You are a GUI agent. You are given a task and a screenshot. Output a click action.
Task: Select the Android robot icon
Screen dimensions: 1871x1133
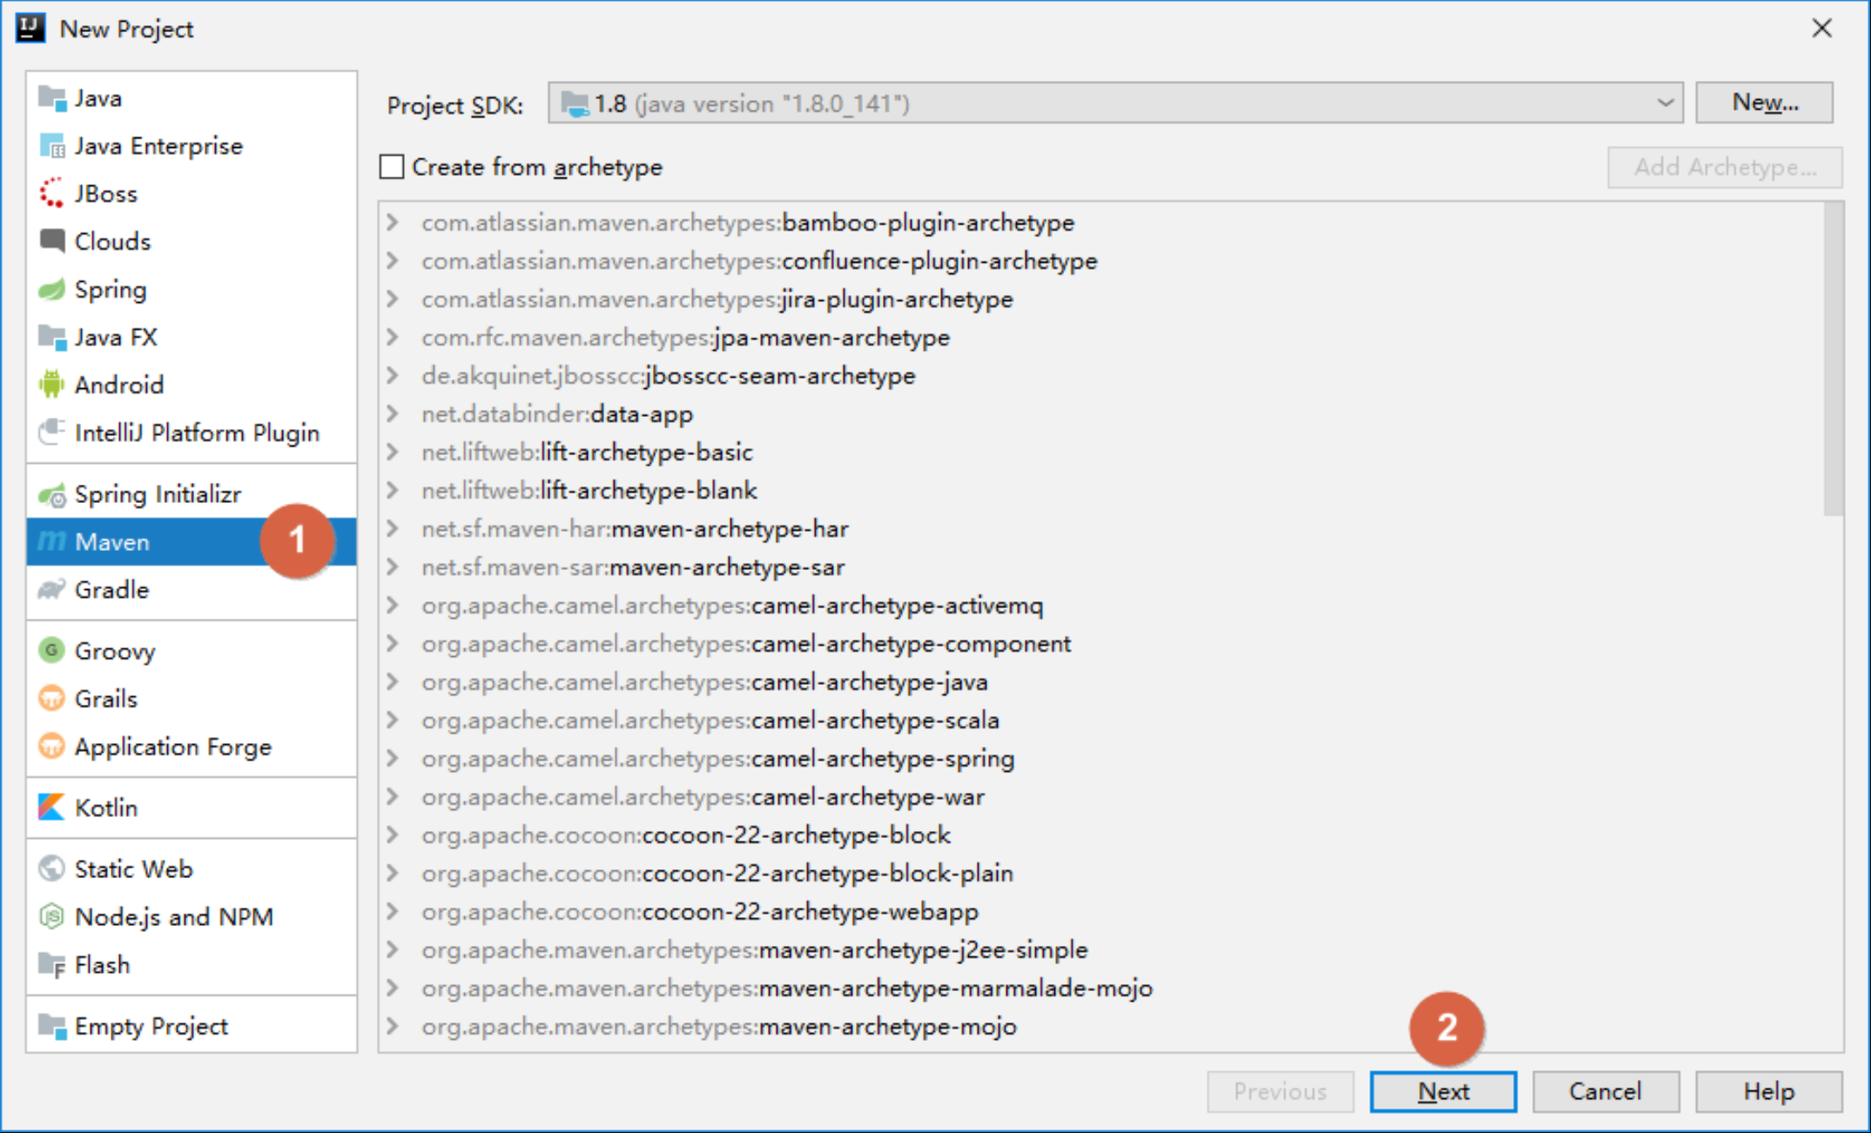52,385
